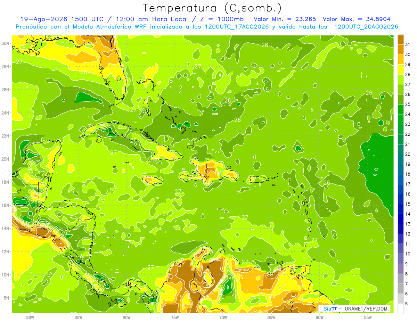Click the legend value label 10
The width and height of the screenshot is (417, 322).
[x=408, y=254]
